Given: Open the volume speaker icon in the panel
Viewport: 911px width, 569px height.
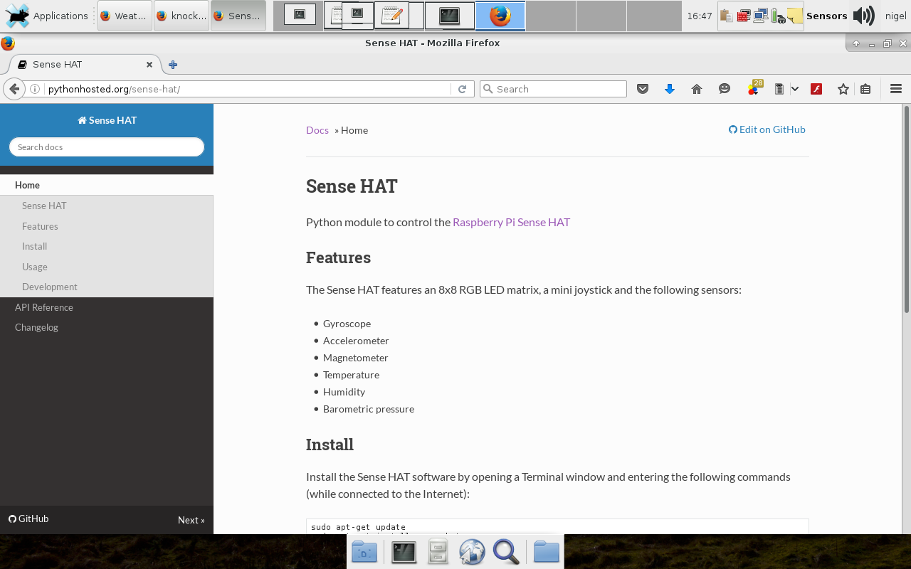Looking at the screenshot, I should point(863,16).
